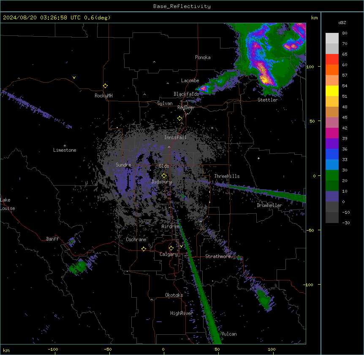
Task: Click the Sylvan label on the map
Action: pyautogui.click(x=165, y=103)
